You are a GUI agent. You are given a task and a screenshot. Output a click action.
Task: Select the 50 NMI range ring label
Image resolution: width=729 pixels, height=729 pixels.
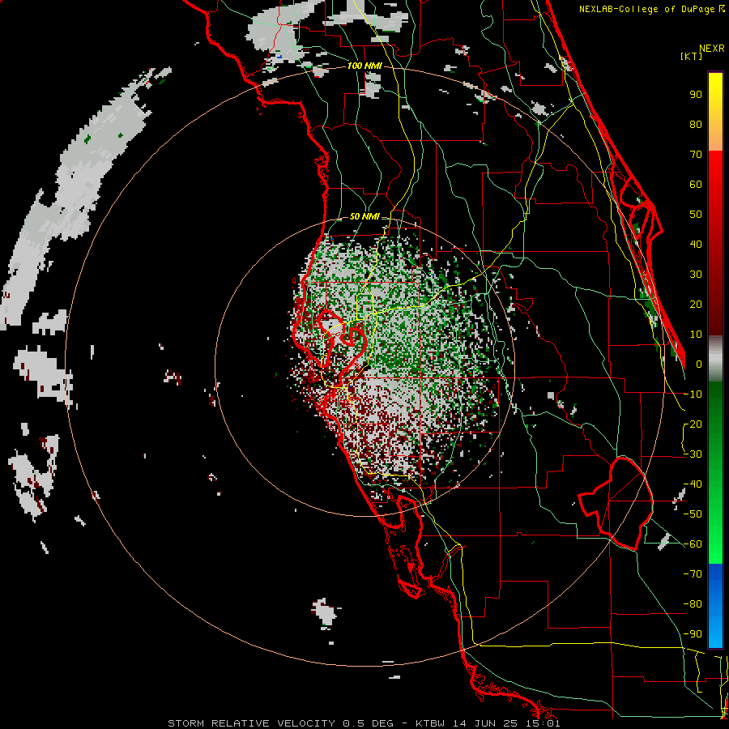(364, 216)
